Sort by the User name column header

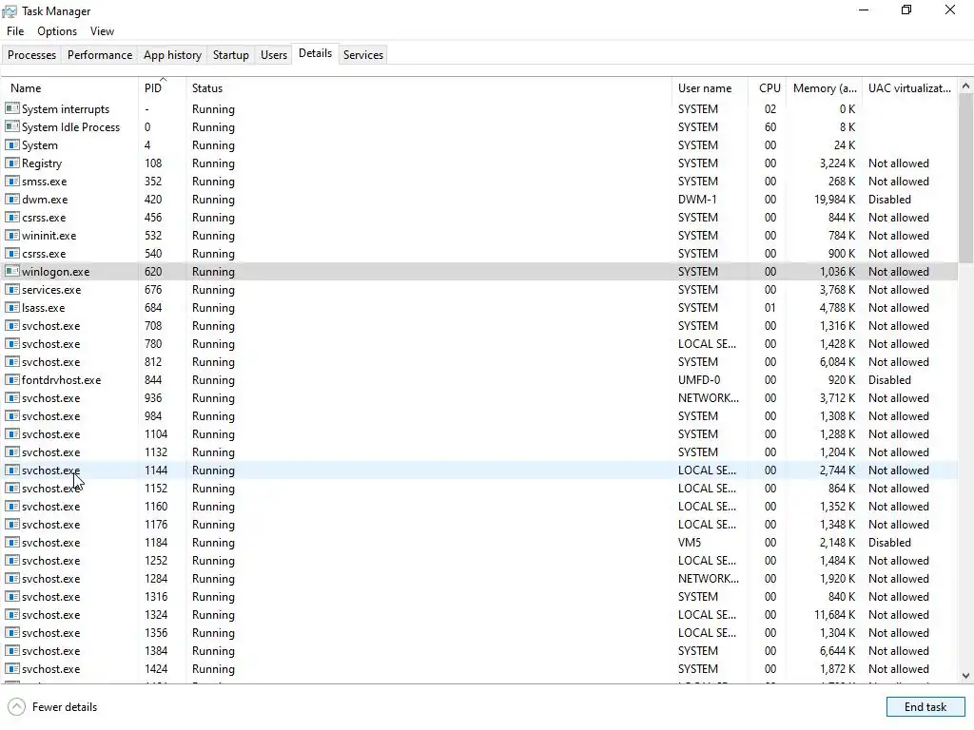710,88
